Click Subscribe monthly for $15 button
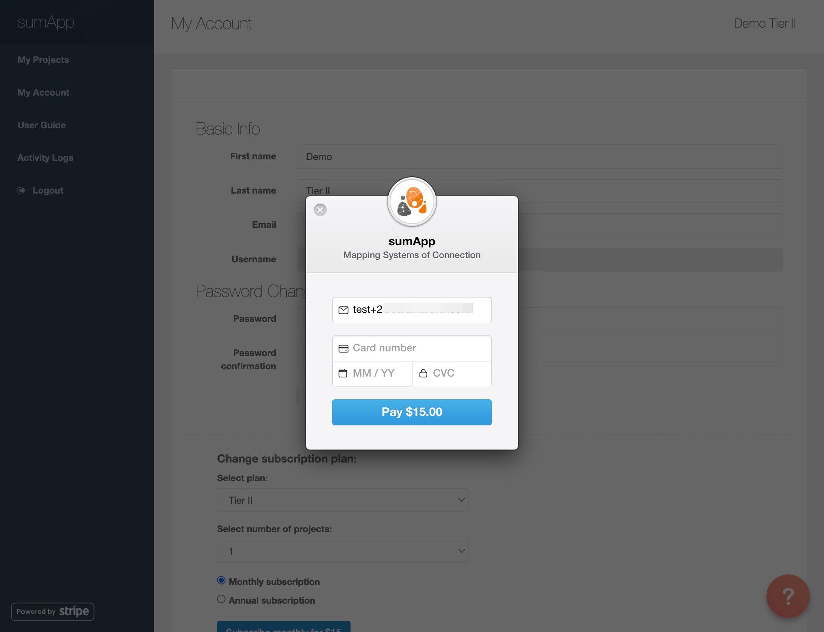This screenshot has width=824, height=632. 284,627
